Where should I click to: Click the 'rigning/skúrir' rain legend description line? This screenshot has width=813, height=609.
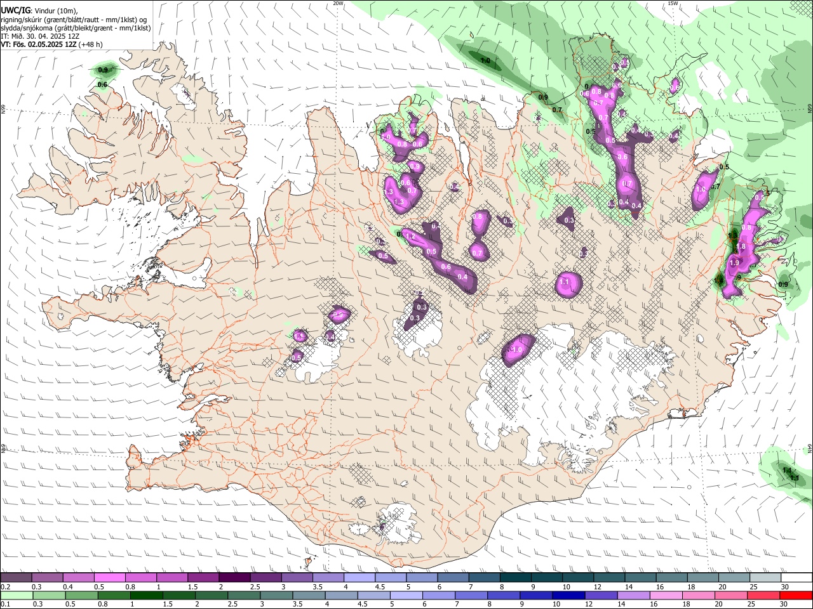tap(74, 20)
